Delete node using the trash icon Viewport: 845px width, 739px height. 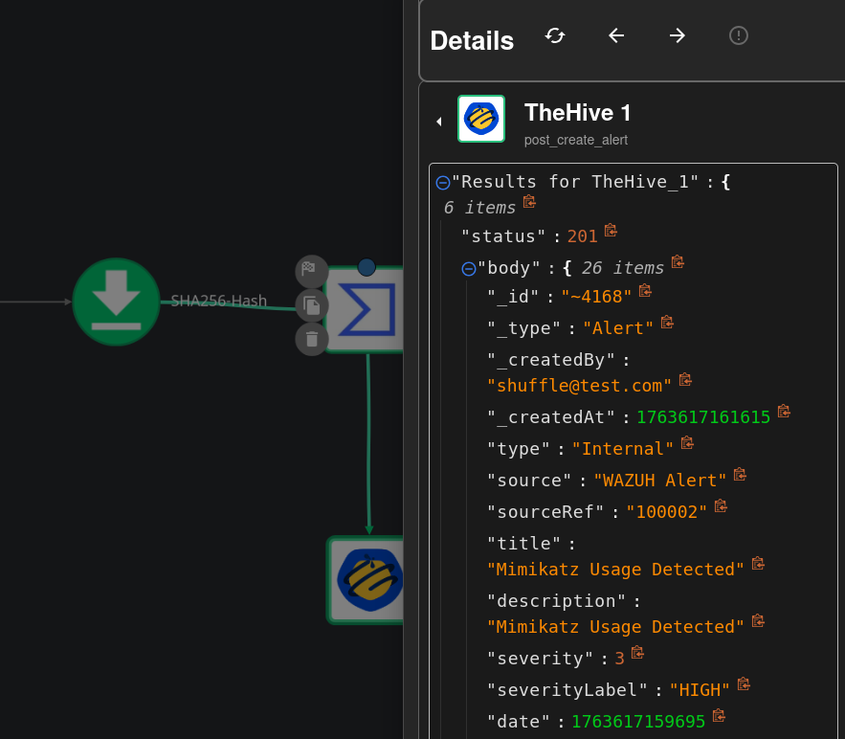(x=311, y=339)
